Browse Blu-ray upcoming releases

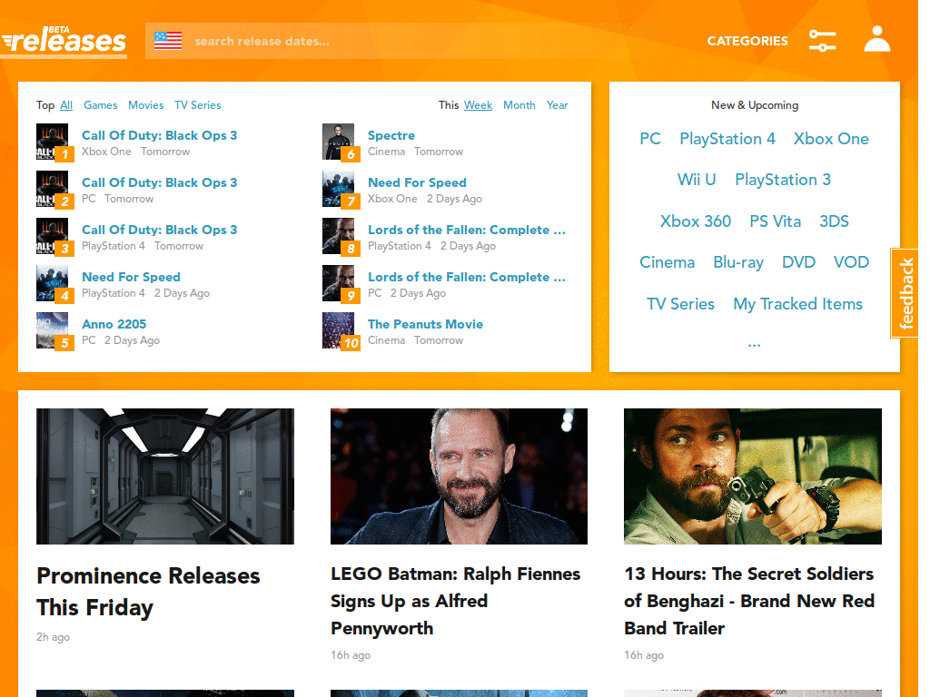coord(737,262)
